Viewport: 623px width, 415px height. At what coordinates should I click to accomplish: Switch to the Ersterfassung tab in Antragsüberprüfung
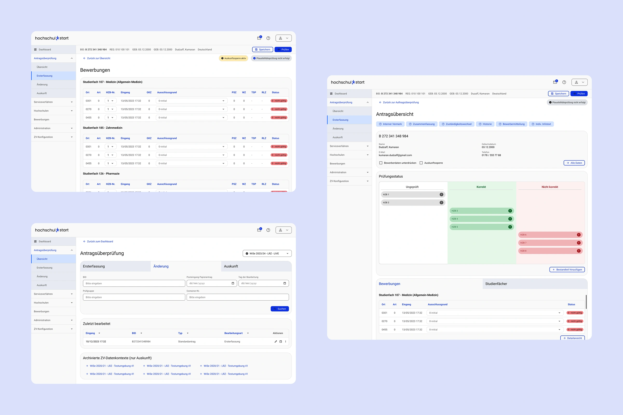pyautogui.click(x=116, y=266)
